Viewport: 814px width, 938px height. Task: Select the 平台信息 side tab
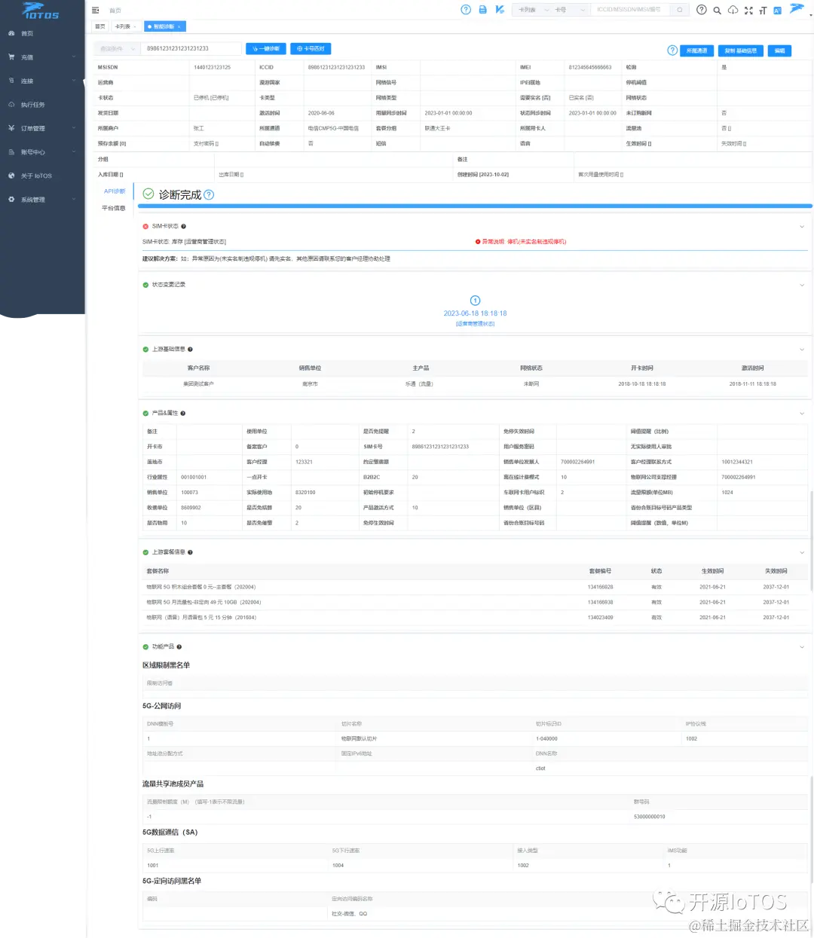(x=114, y=208)
